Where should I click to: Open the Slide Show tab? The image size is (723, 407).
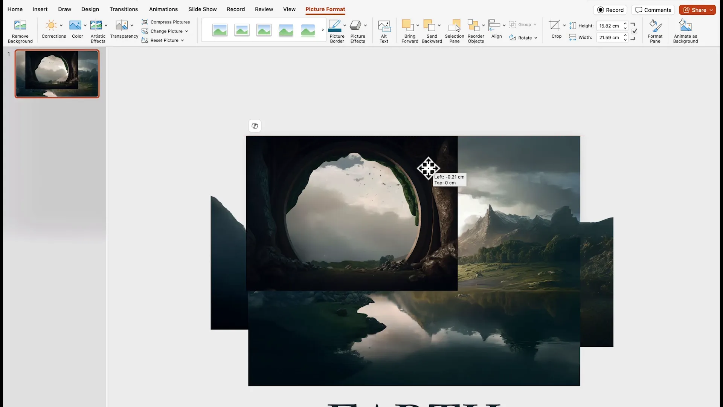click(203, 9)
